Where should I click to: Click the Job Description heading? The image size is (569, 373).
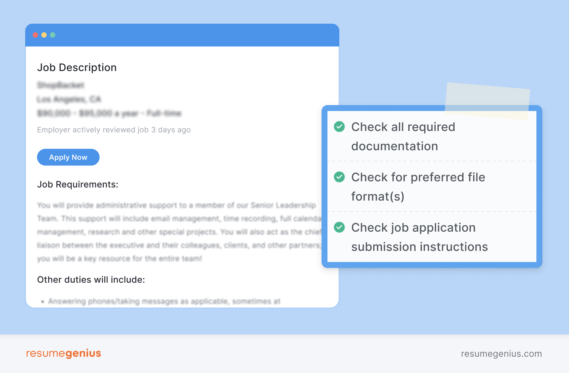(x=77, y=67)
